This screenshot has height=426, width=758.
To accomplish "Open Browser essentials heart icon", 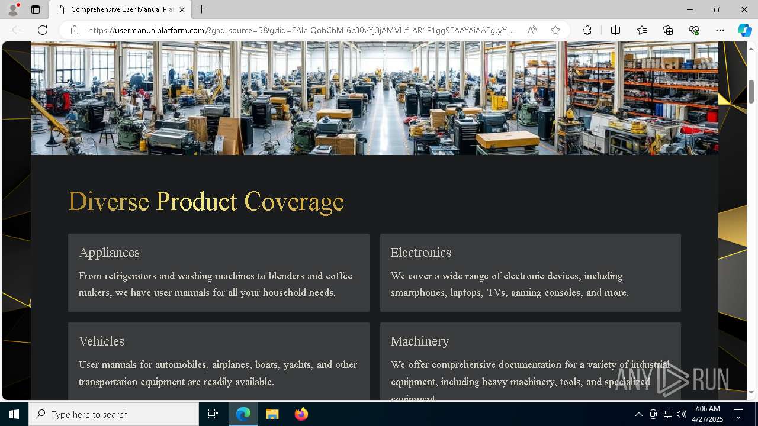I will [x=694, y=30].
